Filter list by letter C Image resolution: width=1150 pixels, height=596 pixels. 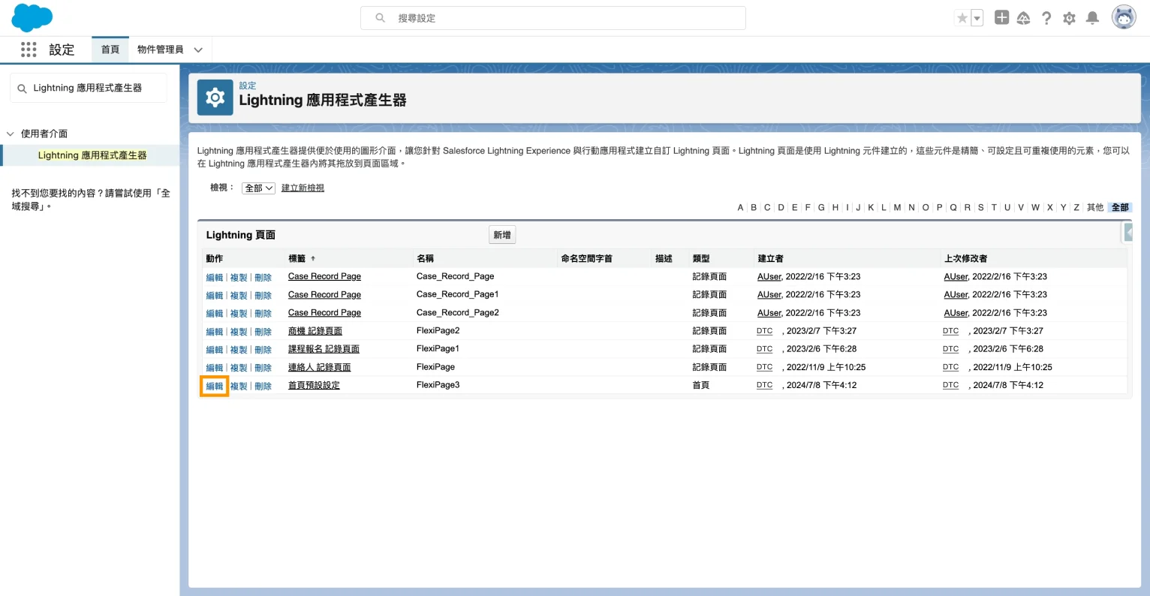coord(767,208)
